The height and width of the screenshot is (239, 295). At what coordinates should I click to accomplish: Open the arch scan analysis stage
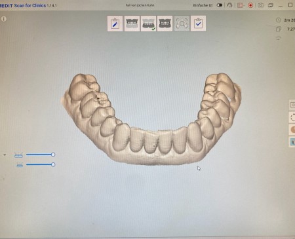pos(182,24)
